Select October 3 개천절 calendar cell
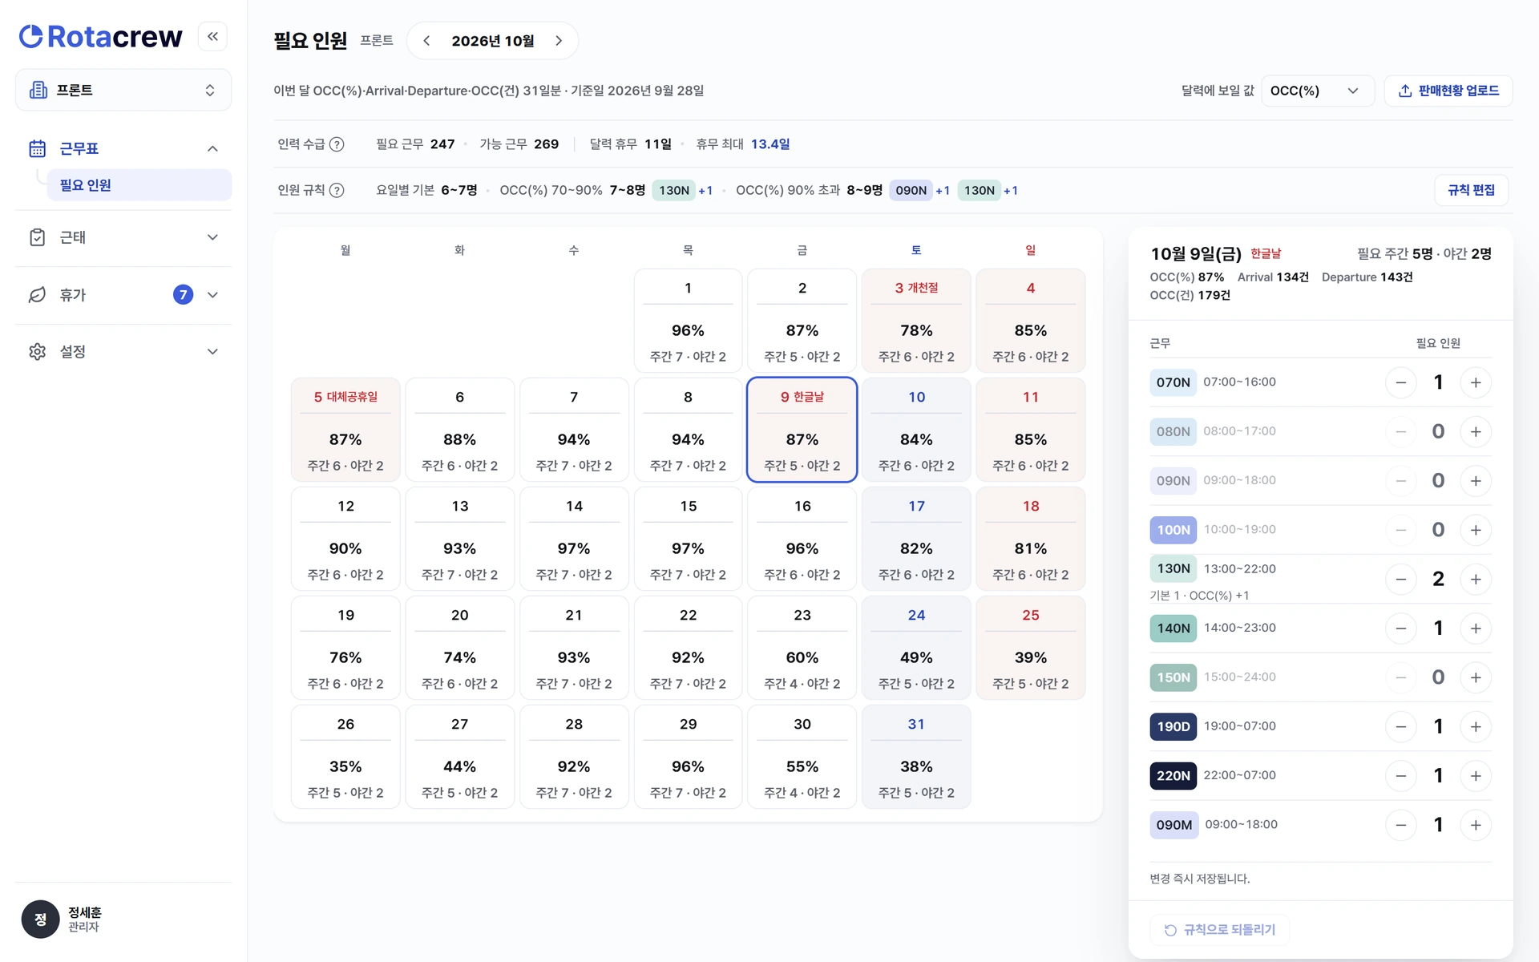 click(x=916, y=321)
